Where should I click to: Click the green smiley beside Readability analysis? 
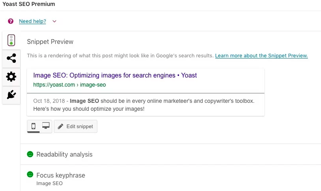[x=30, y=154]
